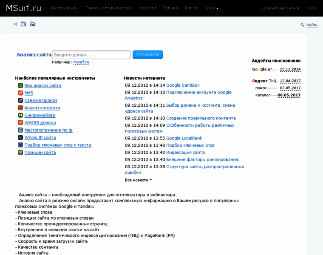This screenshot has height=255, width=323.
Task: Click каталог update date 06.05.2017
Action: point(289,95)
